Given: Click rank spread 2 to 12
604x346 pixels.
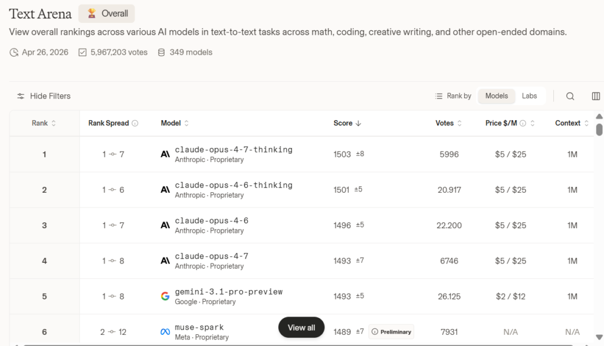Looking at the screenshot, I should (113, 332).
